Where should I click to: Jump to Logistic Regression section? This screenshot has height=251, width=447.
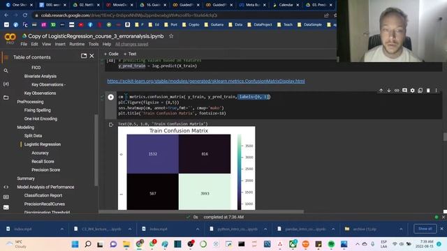(43, 144)
